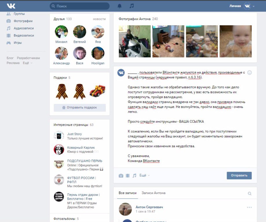Switch to the Записи Антона tab
266x222 pixels.
pyautogui.click(x=153, y=193)
